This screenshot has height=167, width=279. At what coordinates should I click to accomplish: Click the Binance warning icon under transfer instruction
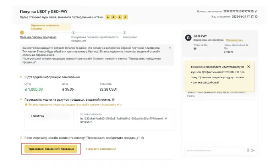tap(26, 105)
